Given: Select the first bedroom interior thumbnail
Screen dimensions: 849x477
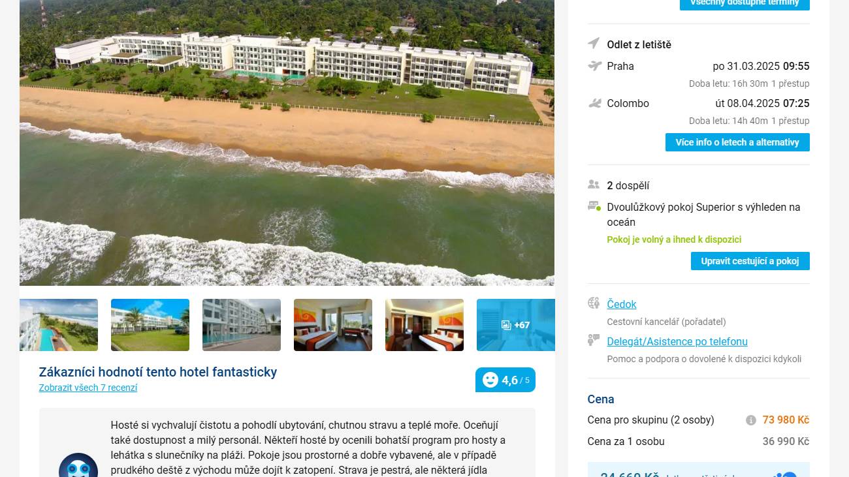Looking at the screenshot, I should click(x=333, y=325).
